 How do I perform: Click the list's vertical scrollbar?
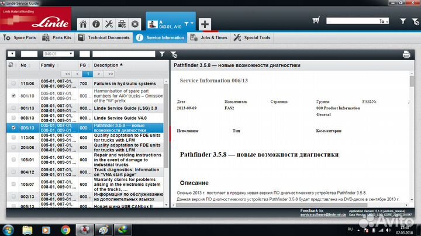[166, 126]
